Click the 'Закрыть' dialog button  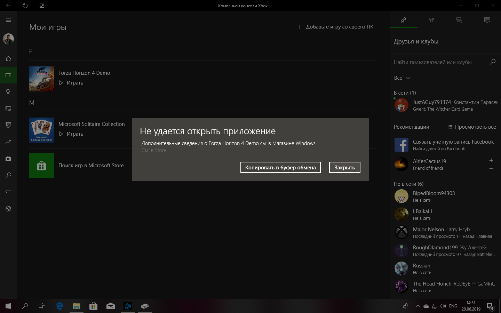345,167
